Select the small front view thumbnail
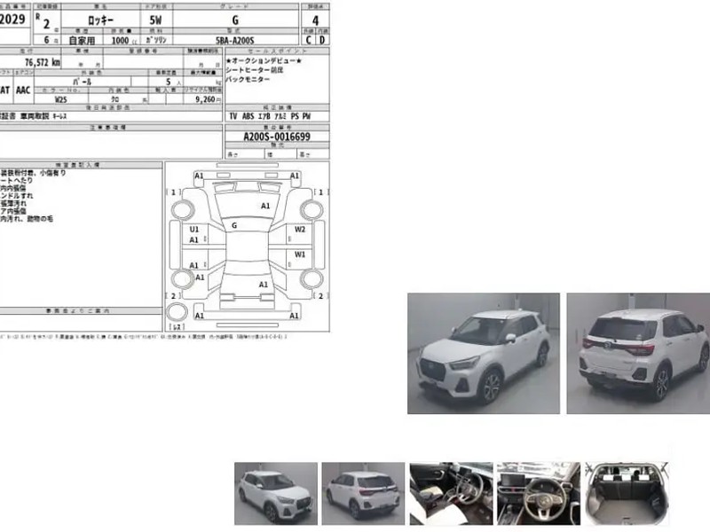This screenshot has height=532, width=710. tap(275, 493)
